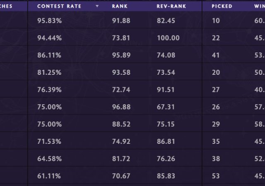Viewport: 265px width, 186px height.
Task: Click the 86.11% contest rate value
Action: click(49, 55)
